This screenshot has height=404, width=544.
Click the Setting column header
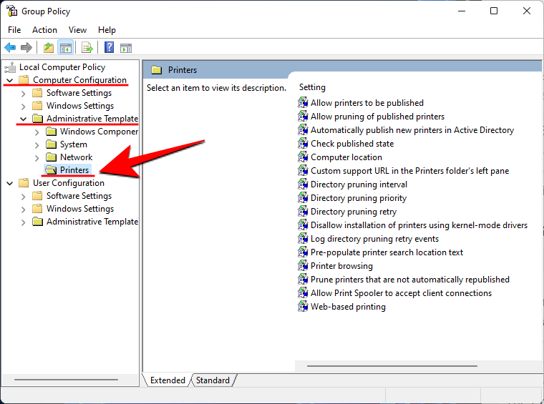[x=312, y=87]
